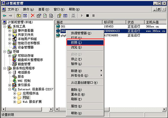Sort by the 描述 column header
Screen dimensions: 168x118
pyautogui.click(x=79, y=22)
